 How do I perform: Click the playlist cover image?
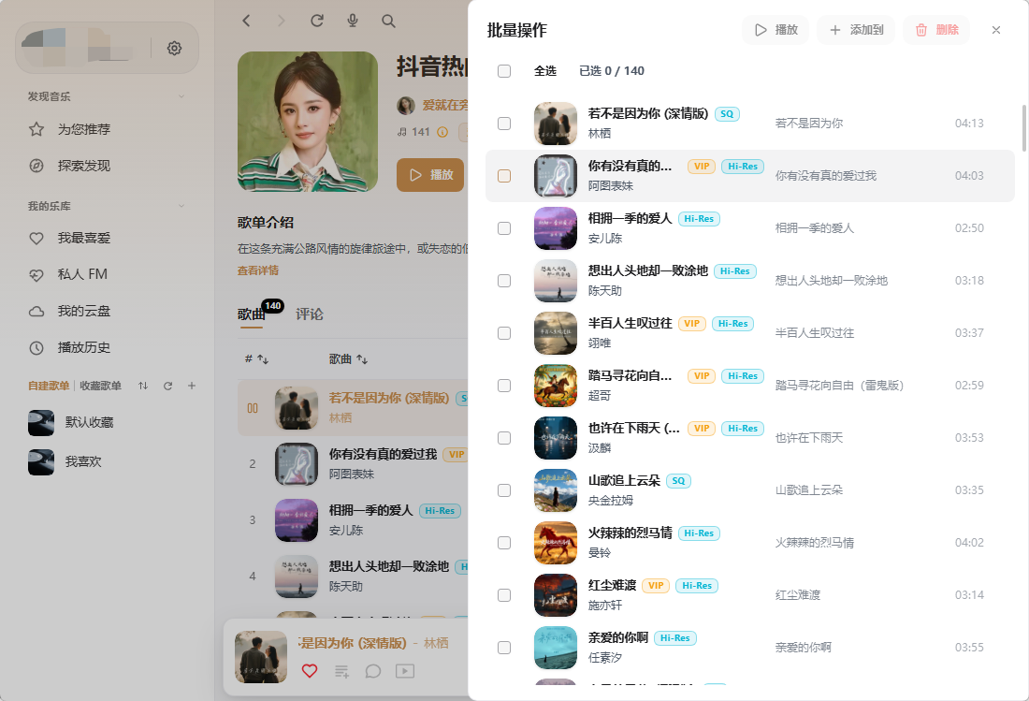[308, 122]
